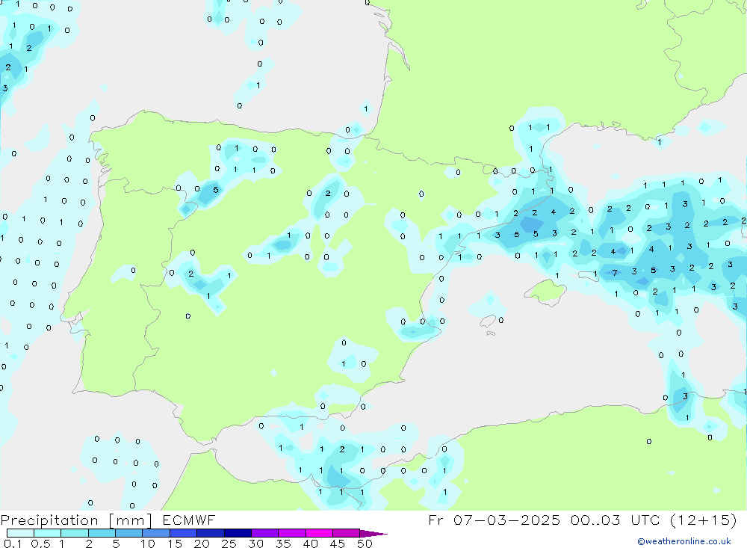This screenshot has width=747, height=548.
Task: Click the "UTC" label in footer
Action: (645, 520)
